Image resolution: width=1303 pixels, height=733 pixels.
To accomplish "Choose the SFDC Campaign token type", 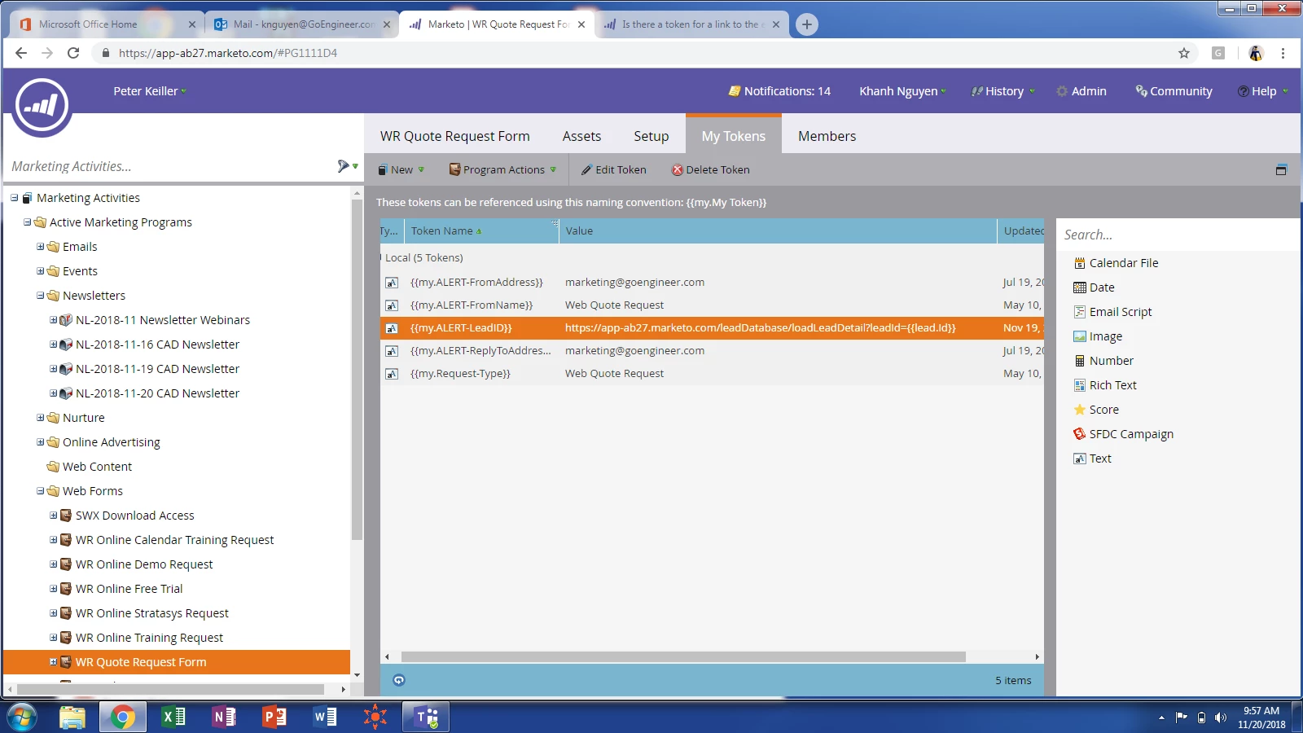I will (x=1123, y=434).
